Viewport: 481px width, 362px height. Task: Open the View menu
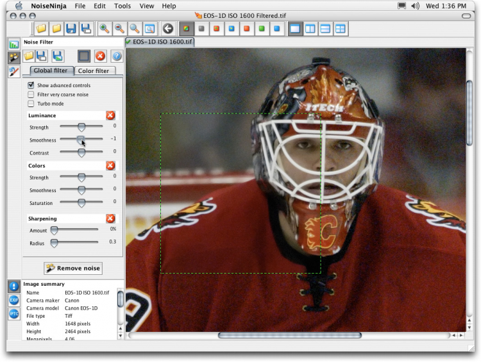(x=147, y=6)
